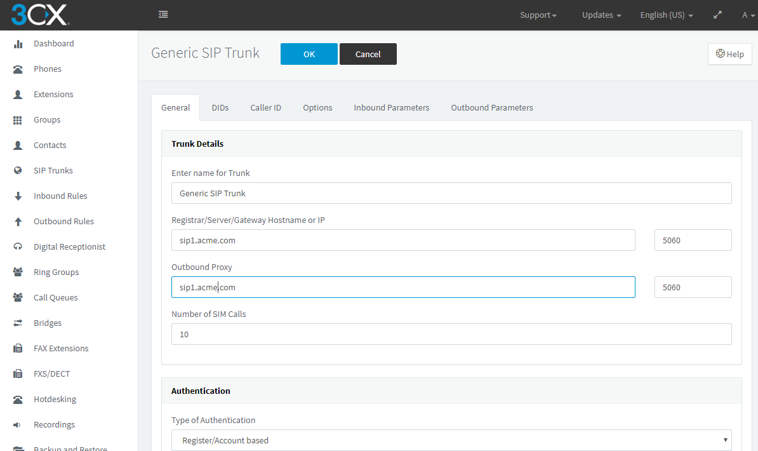Open the user account A dropdown
Image resolution: width=758 pixels, height=451 pixels.
748,15
